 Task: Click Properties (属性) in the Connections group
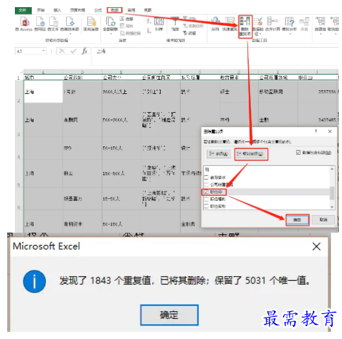point(126,26)
